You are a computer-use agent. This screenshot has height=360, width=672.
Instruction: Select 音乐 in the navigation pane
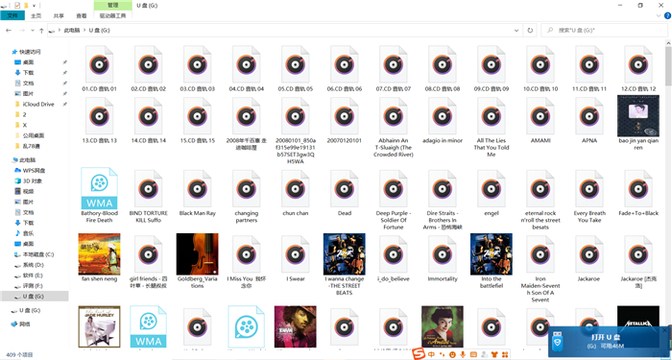28,233
